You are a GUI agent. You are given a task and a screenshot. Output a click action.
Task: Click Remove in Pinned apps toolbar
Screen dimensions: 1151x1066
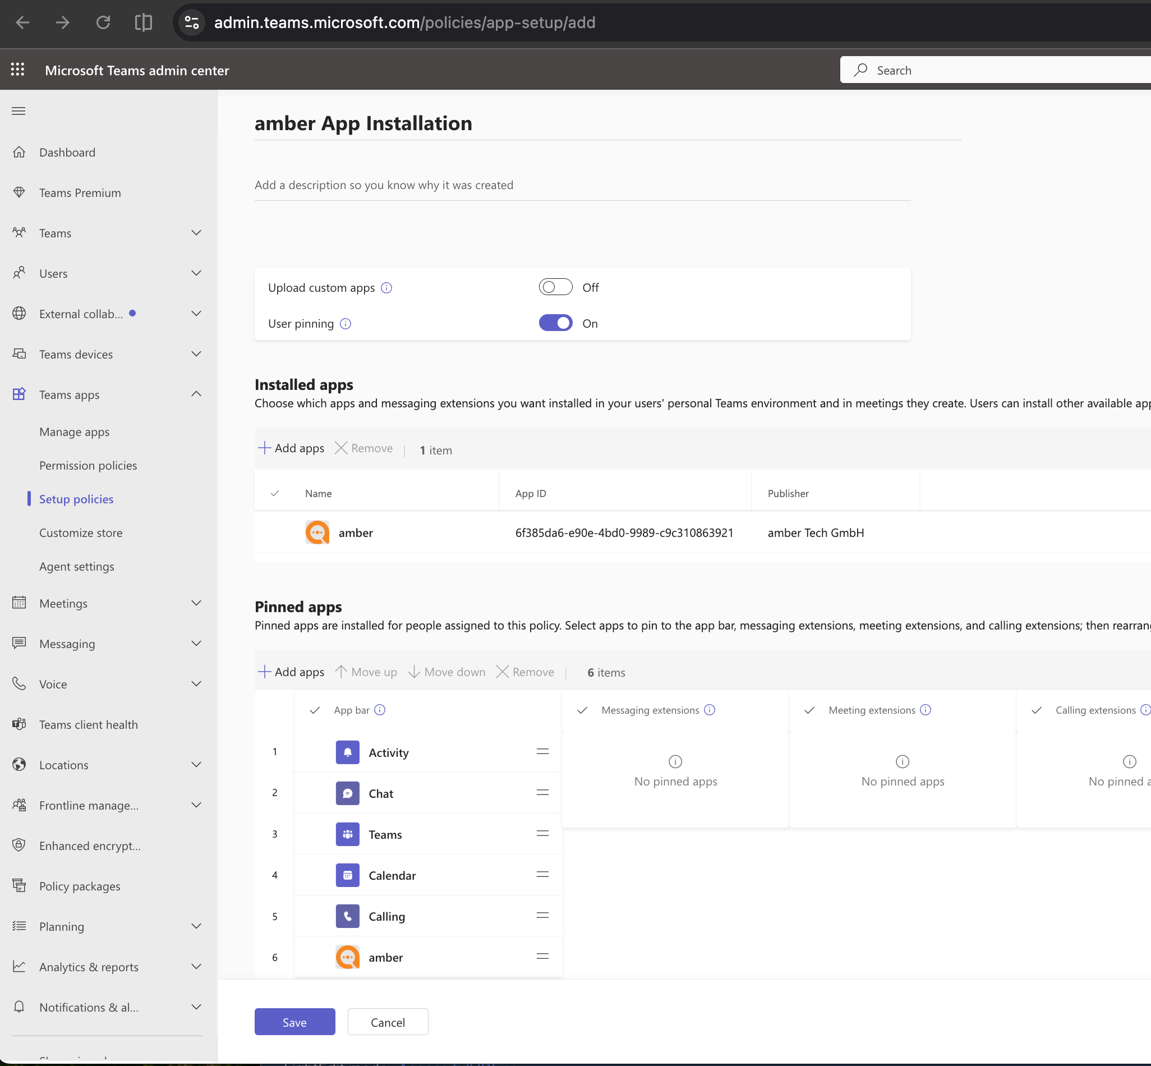(x=526, y=672)
